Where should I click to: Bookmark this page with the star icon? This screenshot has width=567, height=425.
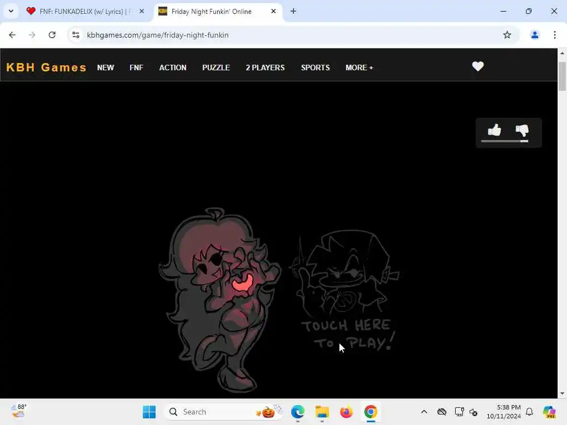[x=507, y=35]
